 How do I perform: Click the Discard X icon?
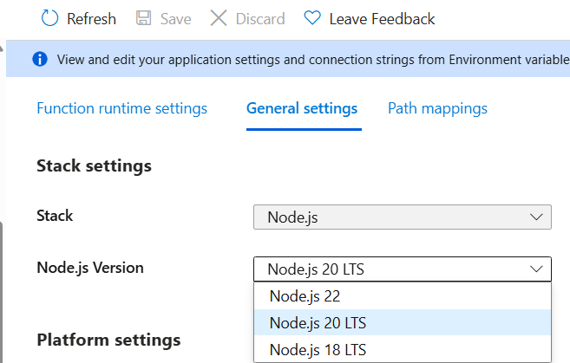pyautogui.click(x=219, y=18)
